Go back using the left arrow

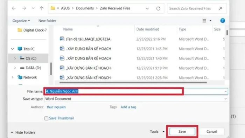point(14,8)
